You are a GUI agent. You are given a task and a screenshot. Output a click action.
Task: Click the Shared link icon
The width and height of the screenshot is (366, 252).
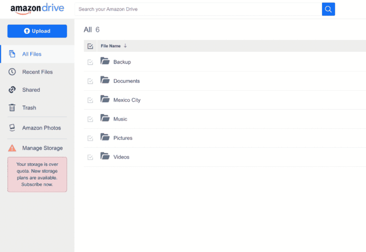tap(12, 90)
